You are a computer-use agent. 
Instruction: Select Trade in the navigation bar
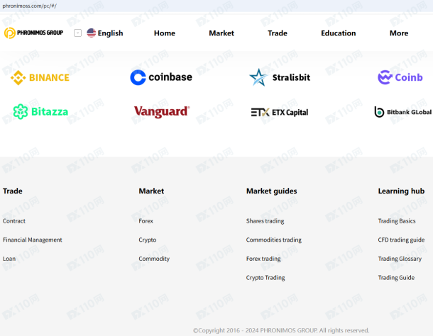tap(278, 33)
